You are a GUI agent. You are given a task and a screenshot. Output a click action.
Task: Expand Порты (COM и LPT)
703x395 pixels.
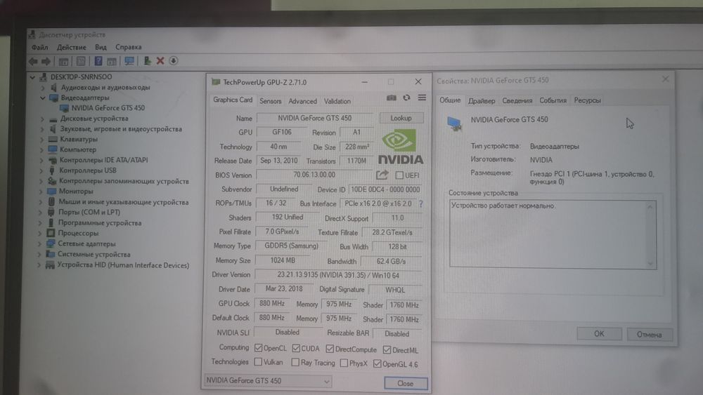coord(40,213)
